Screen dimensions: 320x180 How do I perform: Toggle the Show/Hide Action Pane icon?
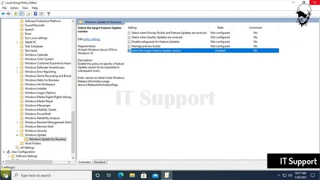pyautogui.click(x=41, y=13)
